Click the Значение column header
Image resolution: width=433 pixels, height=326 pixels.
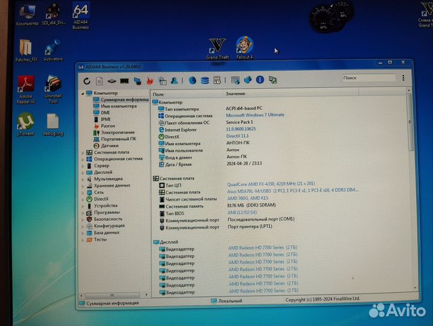(236, 94)
